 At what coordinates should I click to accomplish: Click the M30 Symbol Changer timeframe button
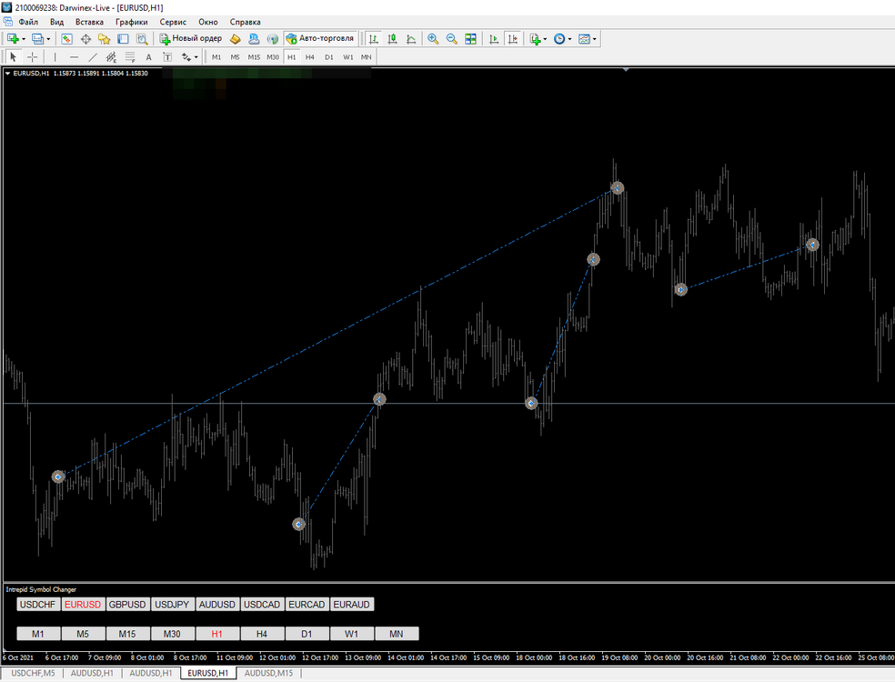coord(172,634)
